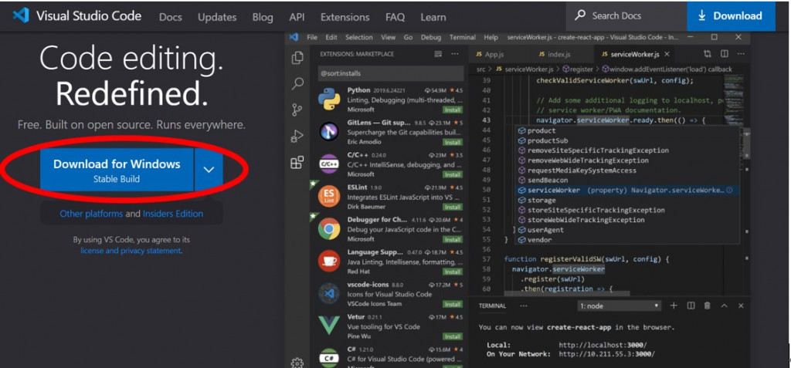Screen dimensions: 791x368
Task: Click the @sort:installs extension search box
Action: (x=391, y=73)
